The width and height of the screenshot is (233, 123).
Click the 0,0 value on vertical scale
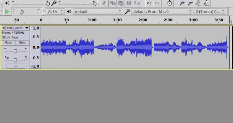point(36,47)
